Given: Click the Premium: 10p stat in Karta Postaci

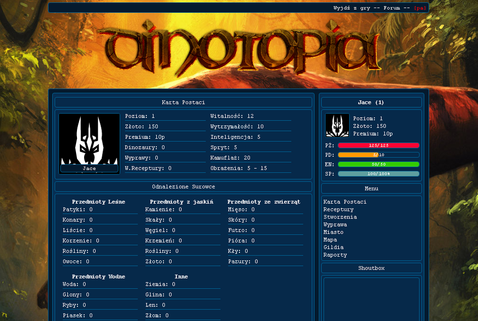Looking at the screenshot, I should (x=165, y=137).
